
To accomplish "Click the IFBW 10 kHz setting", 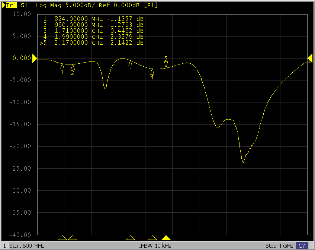I will [x=155, y=246].
